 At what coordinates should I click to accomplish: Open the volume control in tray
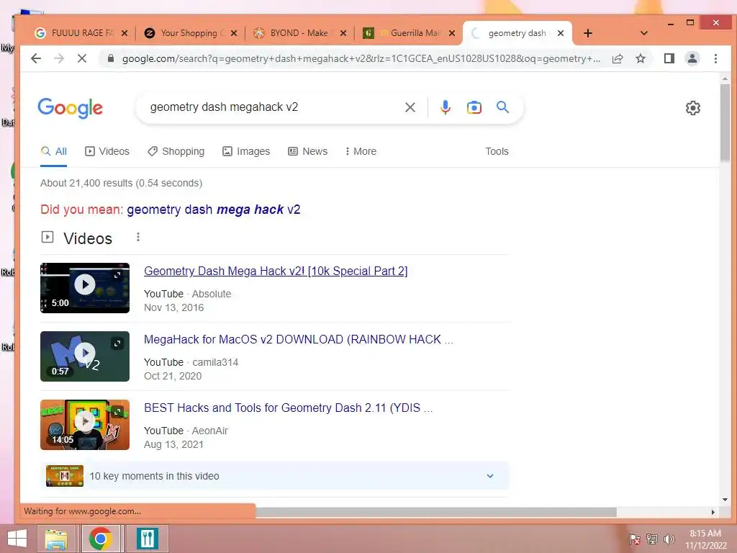click(x=669, y=539)
